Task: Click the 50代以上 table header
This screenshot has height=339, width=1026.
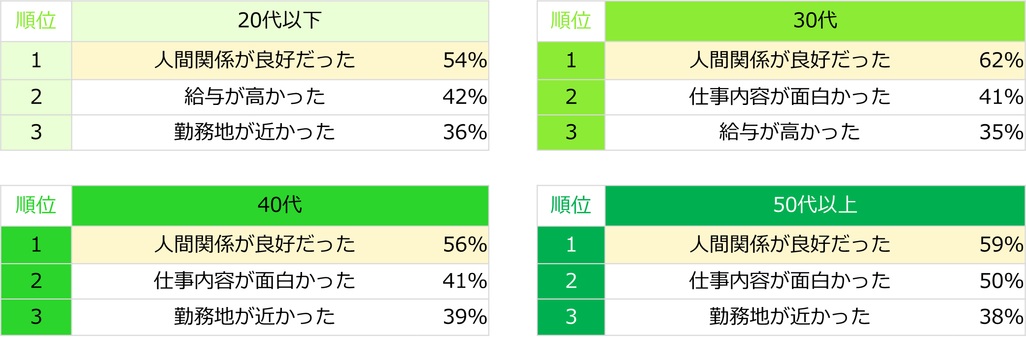Action: [815, 205]
